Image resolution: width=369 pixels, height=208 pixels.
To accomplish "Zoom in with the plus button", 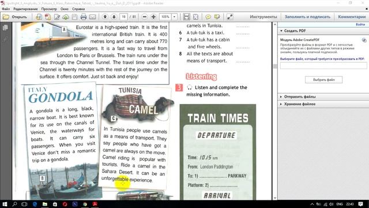I will pyautogui.click(x=153, y=17).
